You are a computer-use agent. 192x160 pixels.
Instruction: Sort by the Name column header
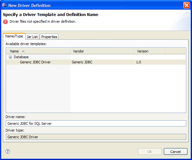point(38,51)
